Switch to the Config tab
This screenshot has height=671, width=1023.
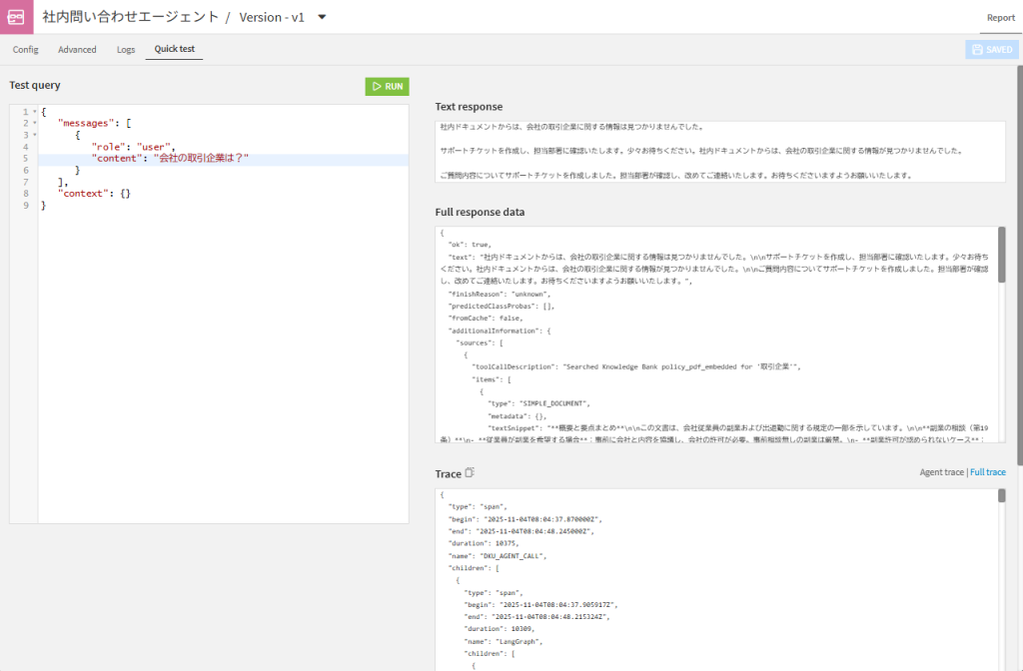click(x=25, y=49)
